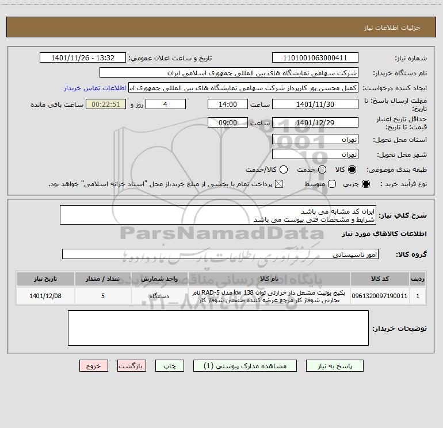The image size is (443, 428).
Task: Click the countdown timer 00:22:51
Action: 106,104
